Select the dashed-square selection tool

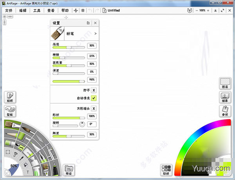pyautogui.click(x=8, y=152)
